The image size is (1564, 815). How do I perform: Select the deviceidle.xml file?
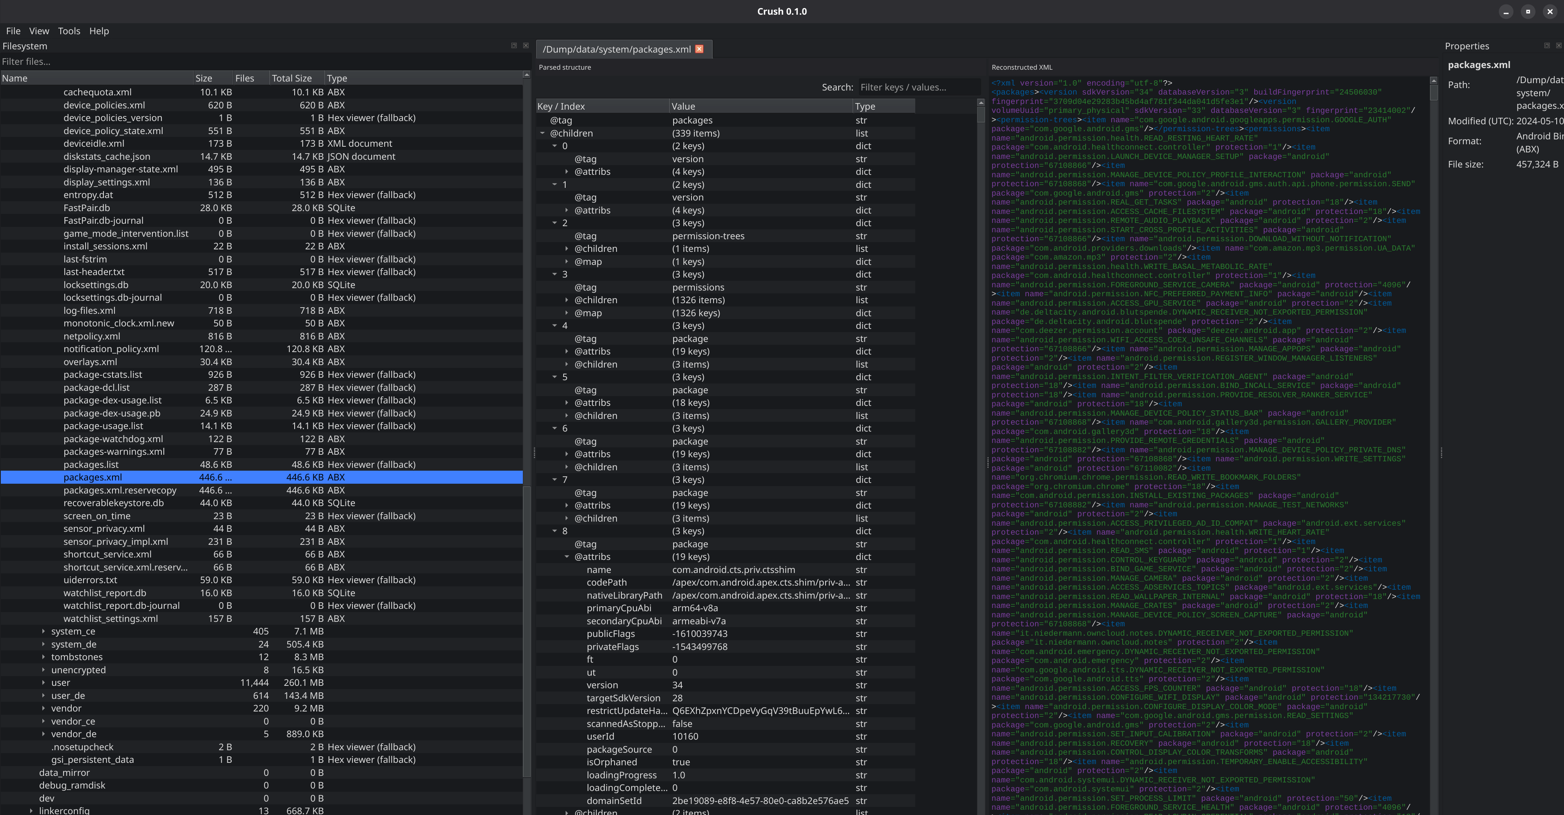[x=261, y=143]
